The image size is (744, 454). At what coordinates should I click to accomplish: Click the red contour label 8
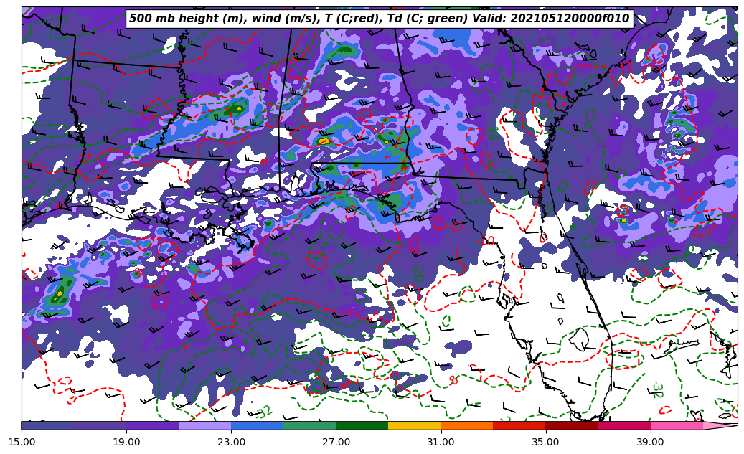[x=453, y=380]
